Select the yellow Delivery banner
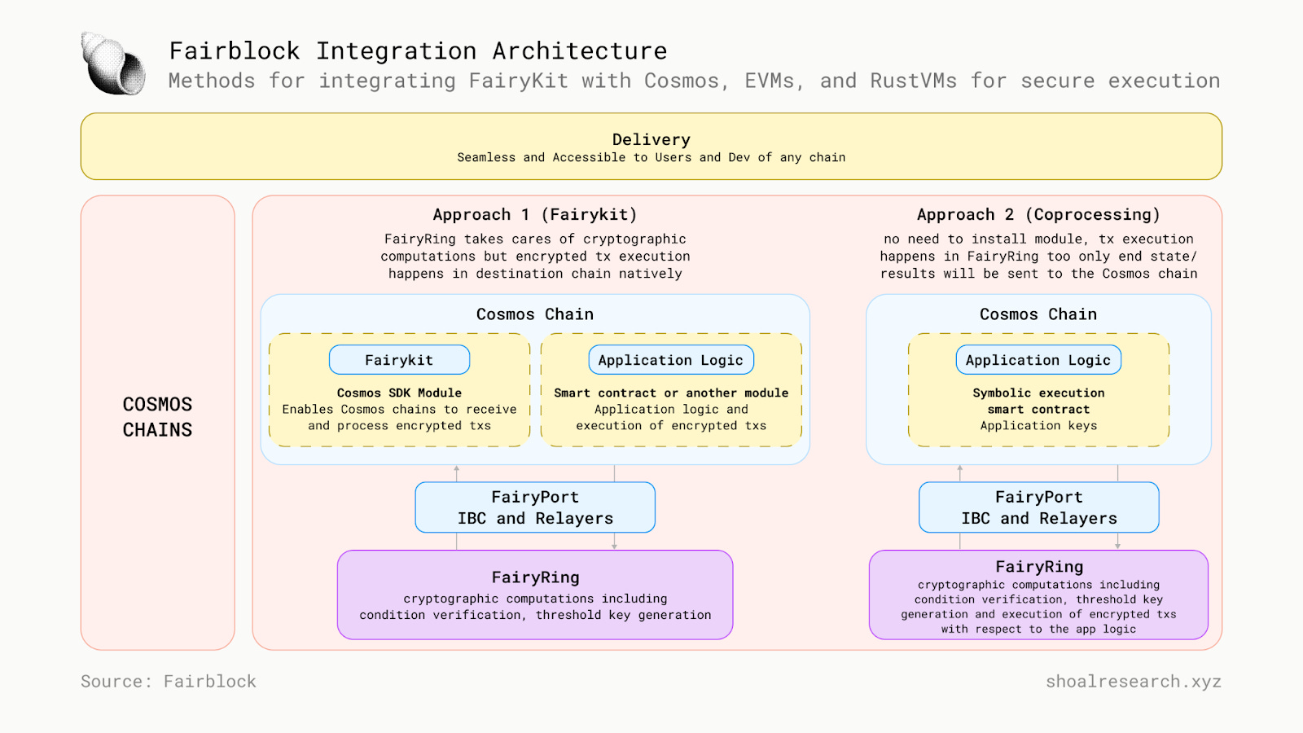The image size is (1303, 733). point(651,147)
